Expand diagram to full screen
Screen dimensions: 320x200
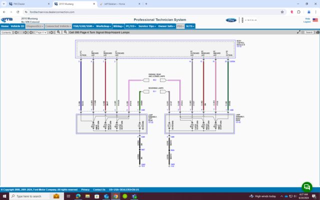pyautogui.click(x=298, y=32)
